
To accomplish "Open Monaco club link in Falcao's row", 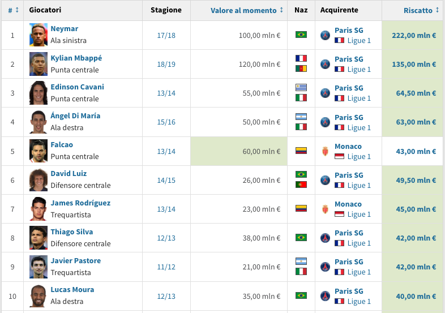I will click(x=348, y=146).
